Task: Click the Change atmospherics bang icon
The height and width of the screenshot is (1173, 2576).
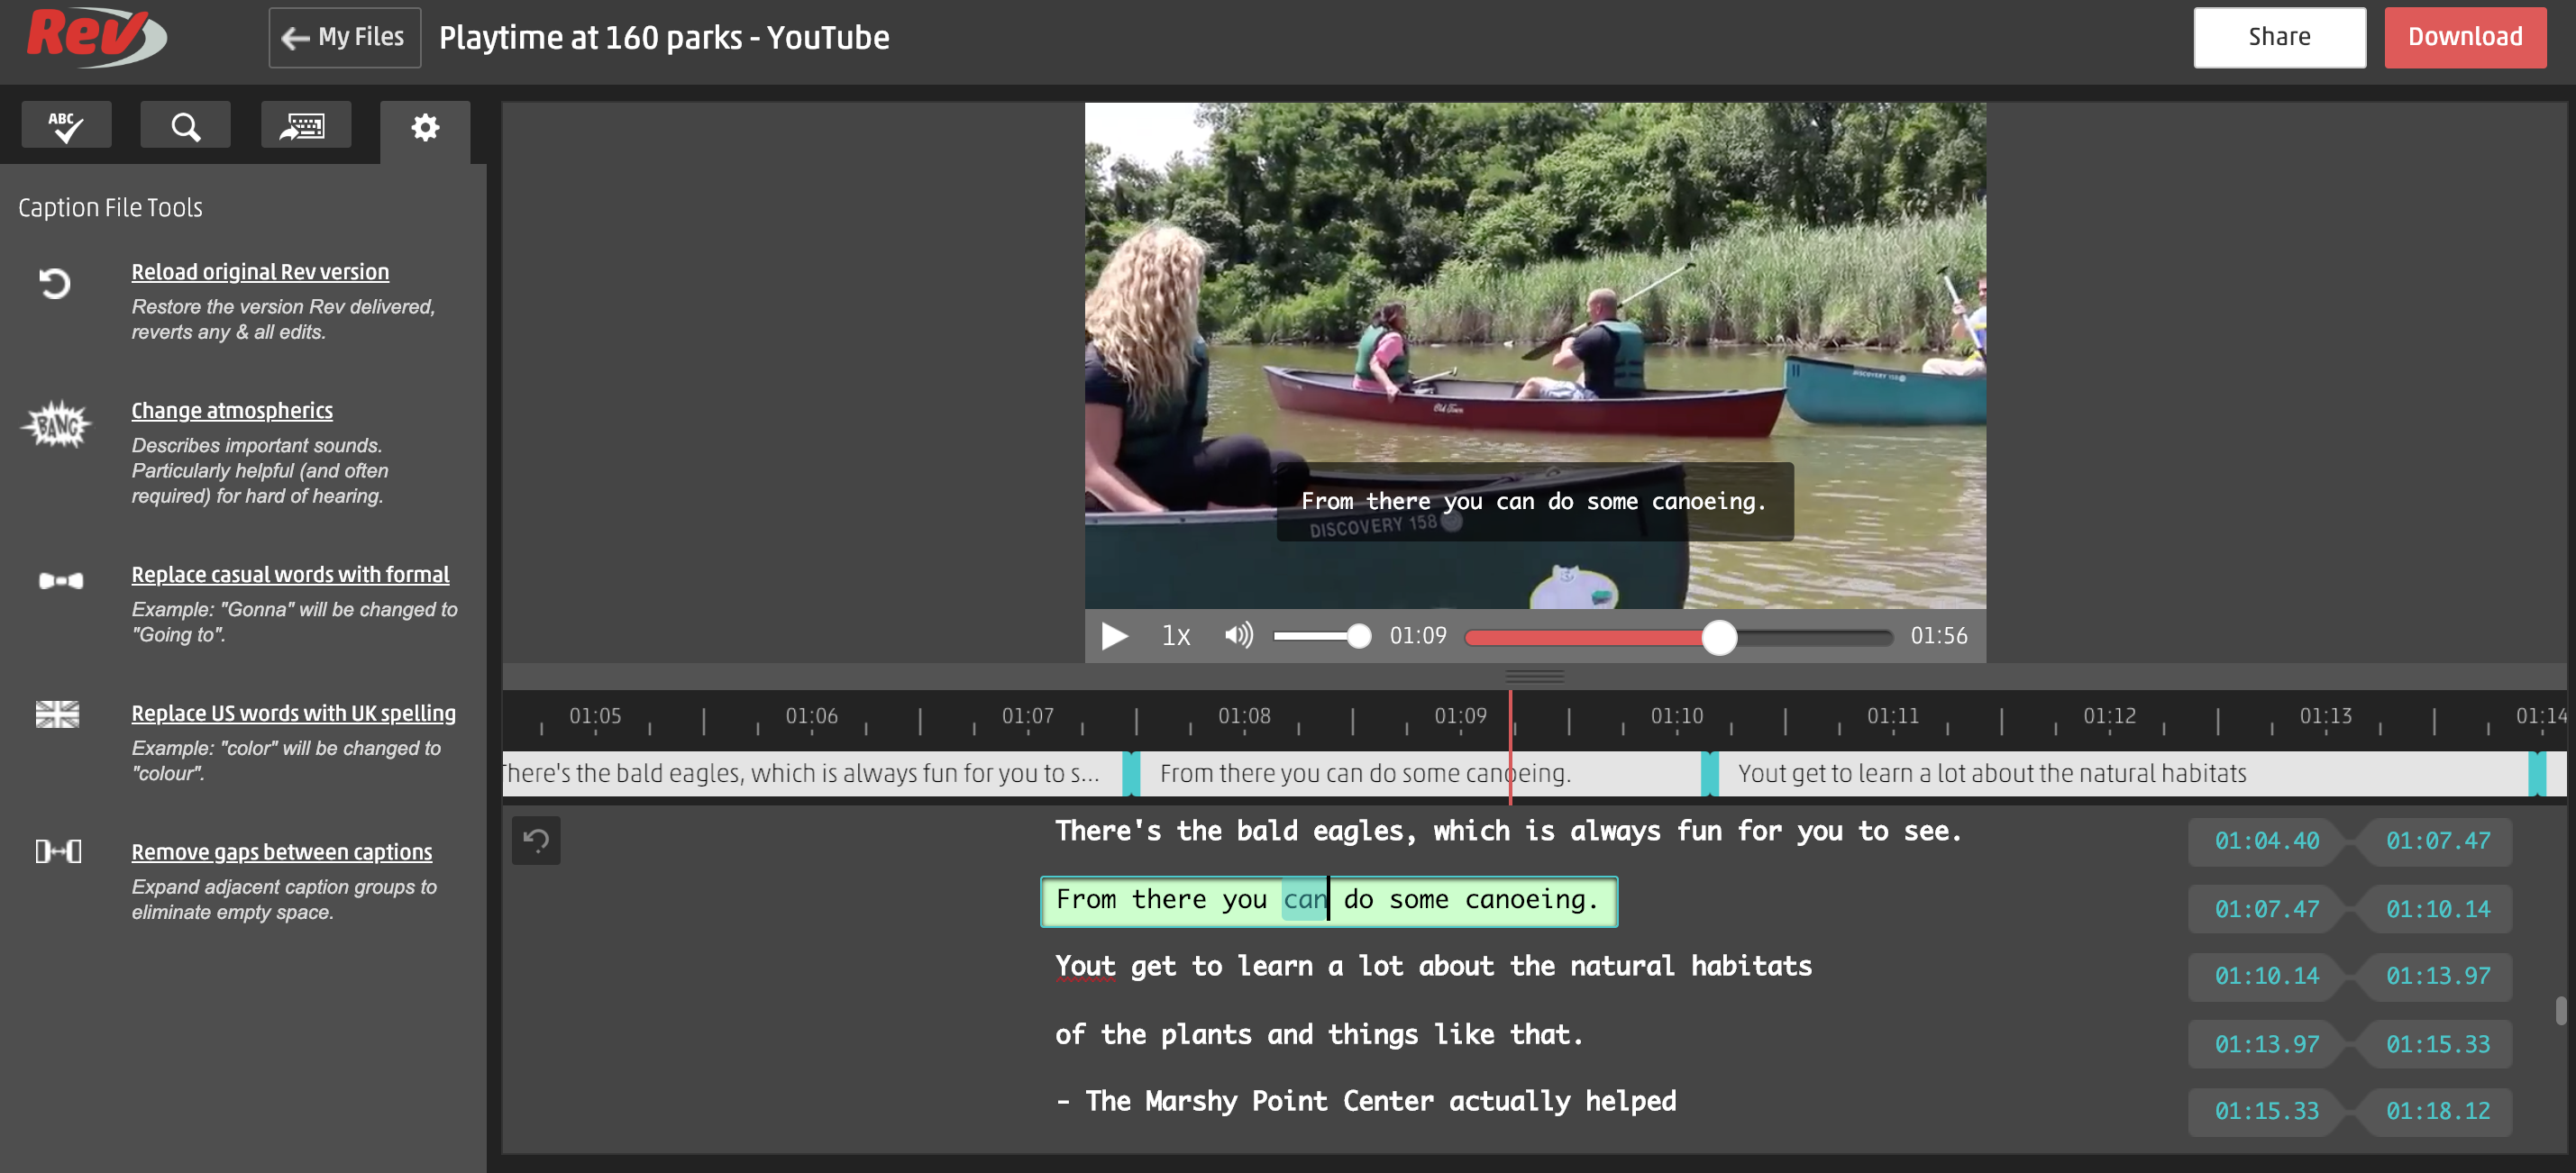Action: click(x=57, y=423)
